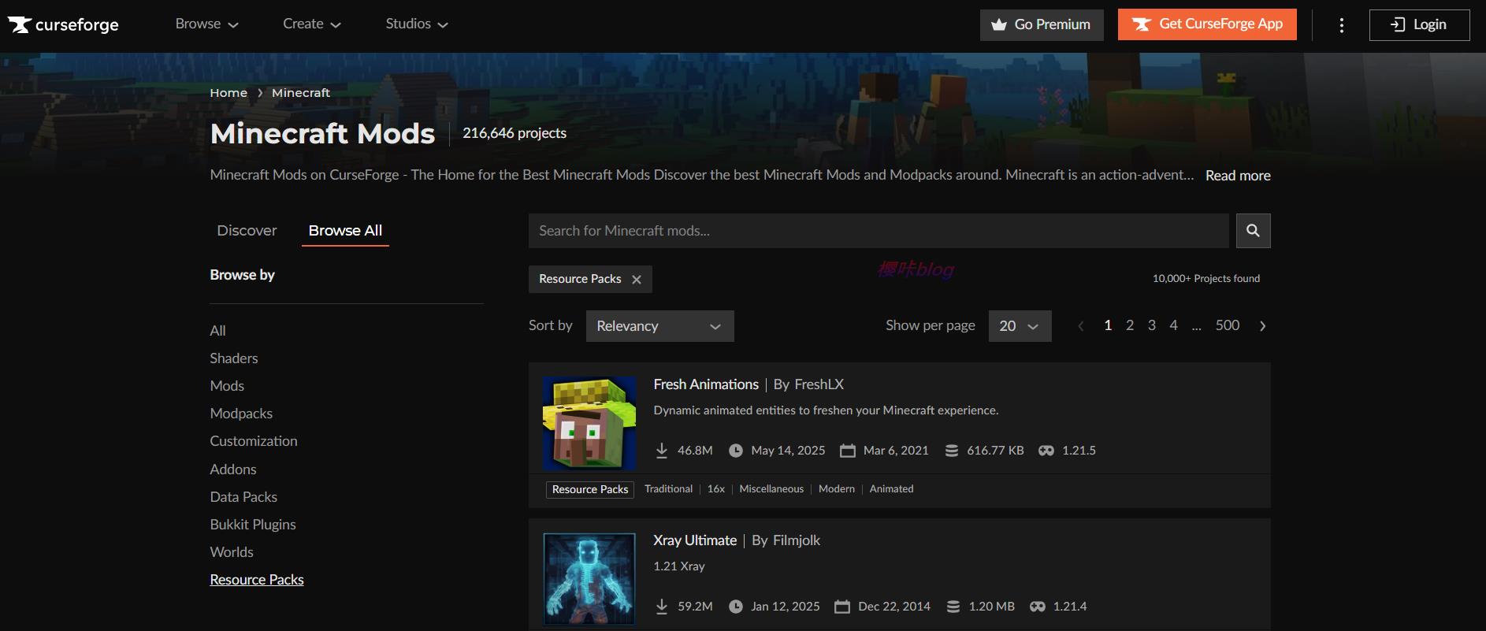
Task: Click the CurseForge logo
Action: [x=63, y=24]
